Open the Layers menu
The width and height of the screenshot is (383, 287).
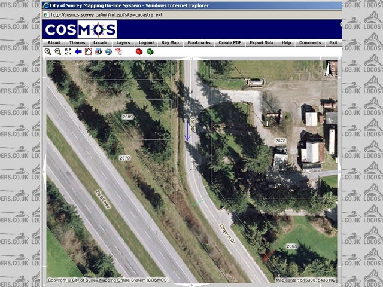(123, 43)
